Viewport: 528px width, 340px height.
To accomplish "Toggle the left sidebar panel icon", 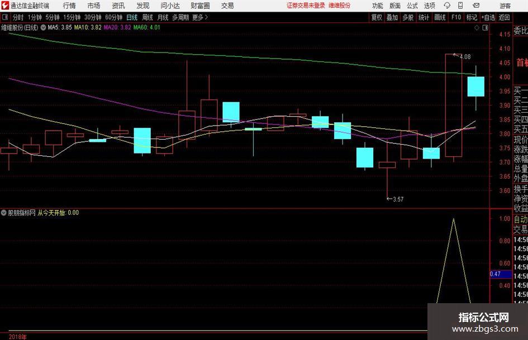I will click(4, 17).
